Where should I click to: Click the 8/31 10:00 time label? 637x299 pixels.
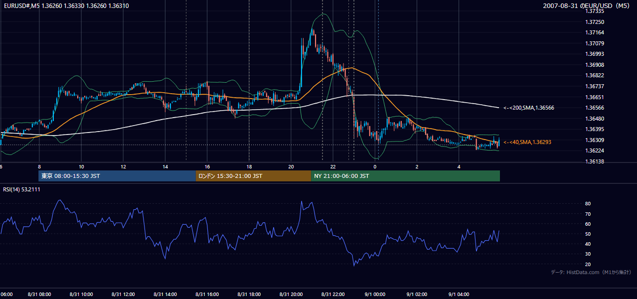pos(81,295)
